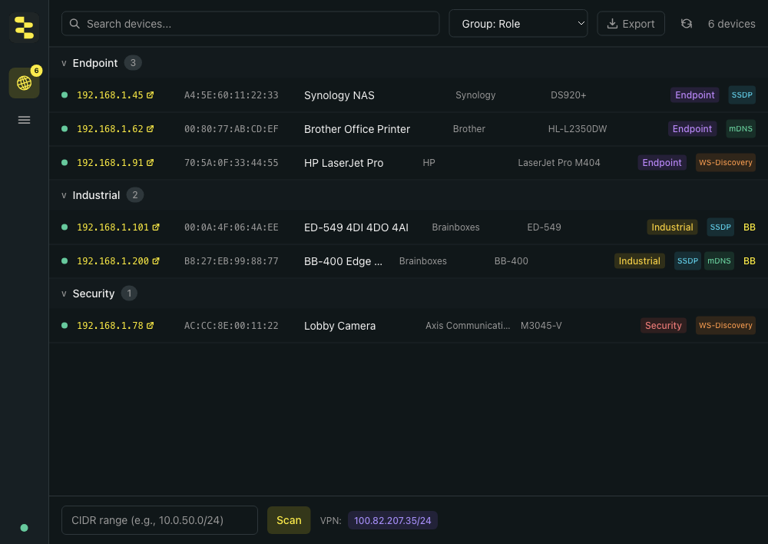Image resolution: width=768 pixels, height=544 pixels.
Task: Open external link icon for 192.168.1.62
Action: pyautogui.click(x=150, y=129)
